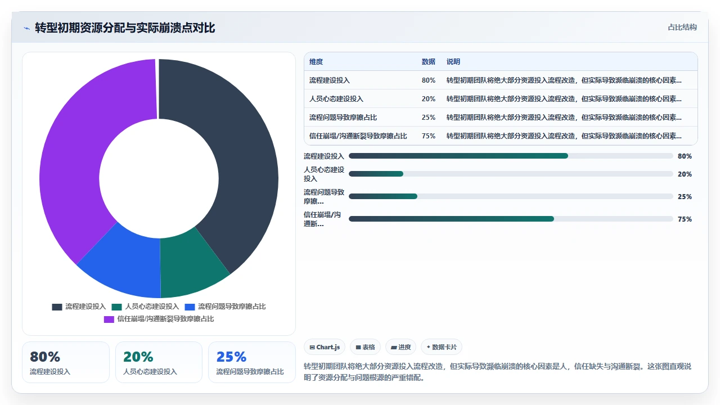This screenshot has height=405, width=720.
Task: Open the 80% 流程建设投入 data card
Action: click(x=66, y=362)
